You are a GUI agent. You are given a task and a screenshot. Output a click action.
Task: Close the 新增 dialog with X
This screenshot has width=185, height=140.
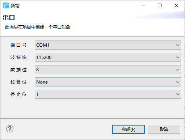176,5
